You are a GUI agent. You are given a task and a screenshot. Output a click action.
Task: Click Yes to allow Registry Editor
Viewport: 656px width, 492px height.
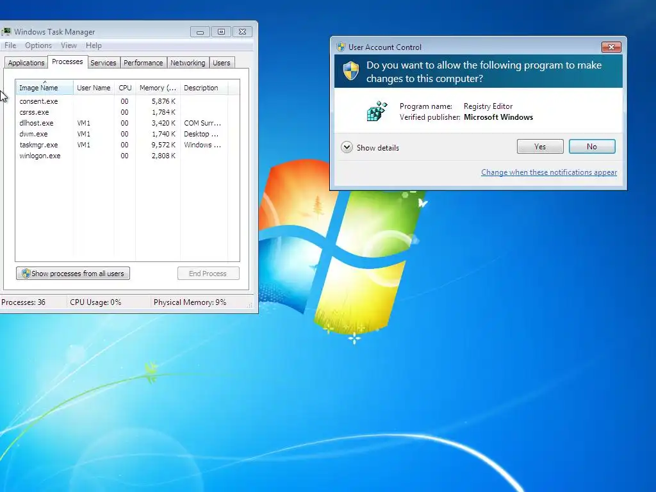(540, 147)
